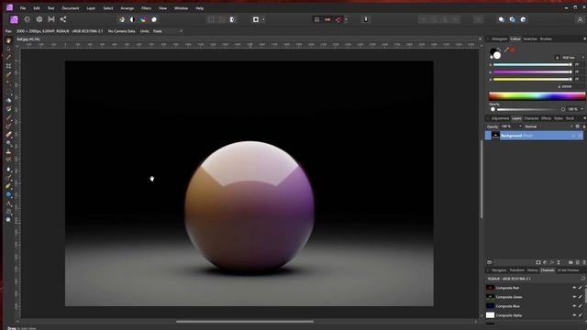Image resolution: width=587 pixels, height=330 pixels.
Task: Switch to the Transform tab
Action: pos(517,270)
